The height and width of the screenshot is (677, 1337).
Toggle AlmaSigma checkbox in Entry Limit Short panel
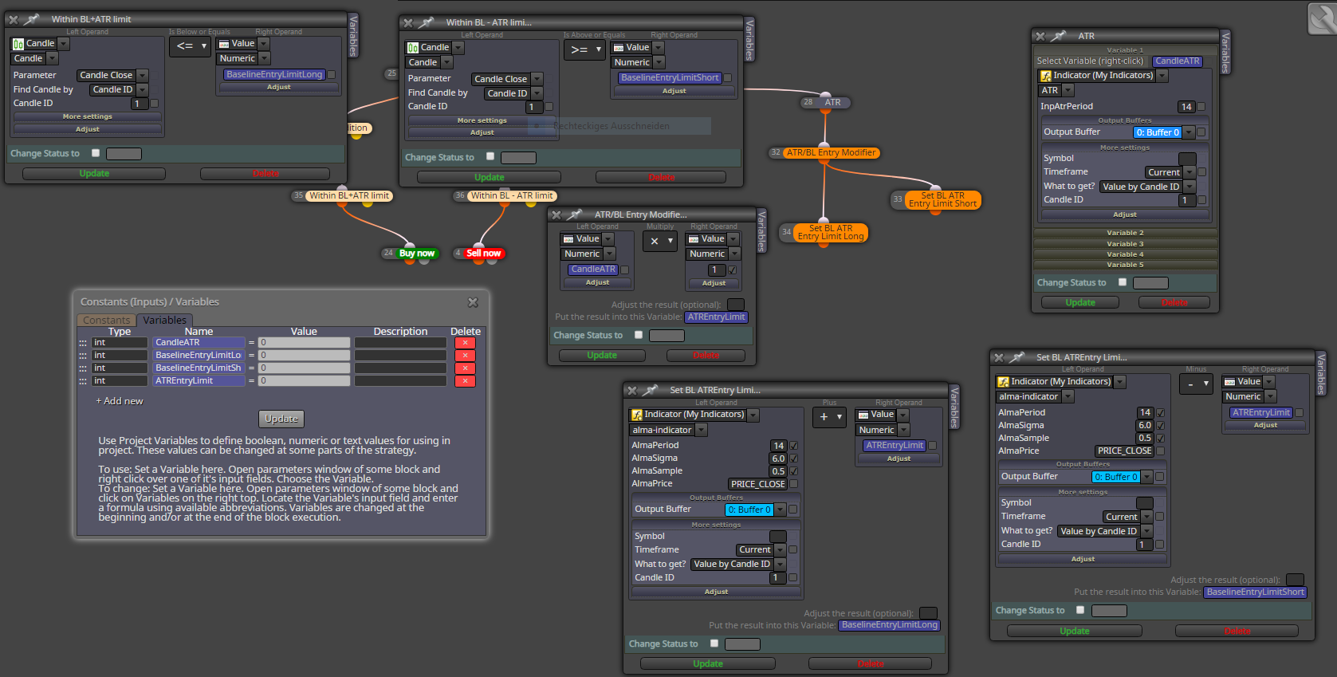click(x=1160, y=426)
